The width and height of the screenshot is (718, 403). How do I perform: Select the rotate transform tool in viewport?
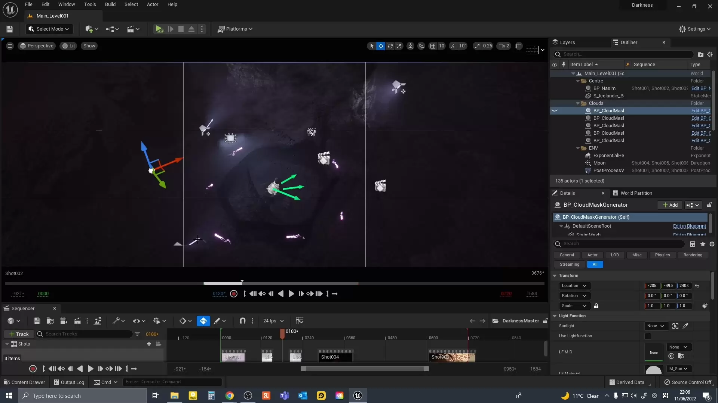pos(390,46)
